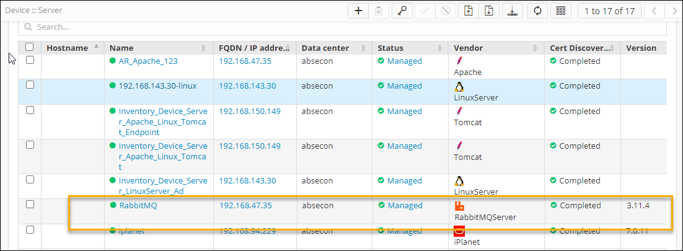Click the checkmark enable toolbar icon
Screen dimensions: 683x251
pos(425,11)
